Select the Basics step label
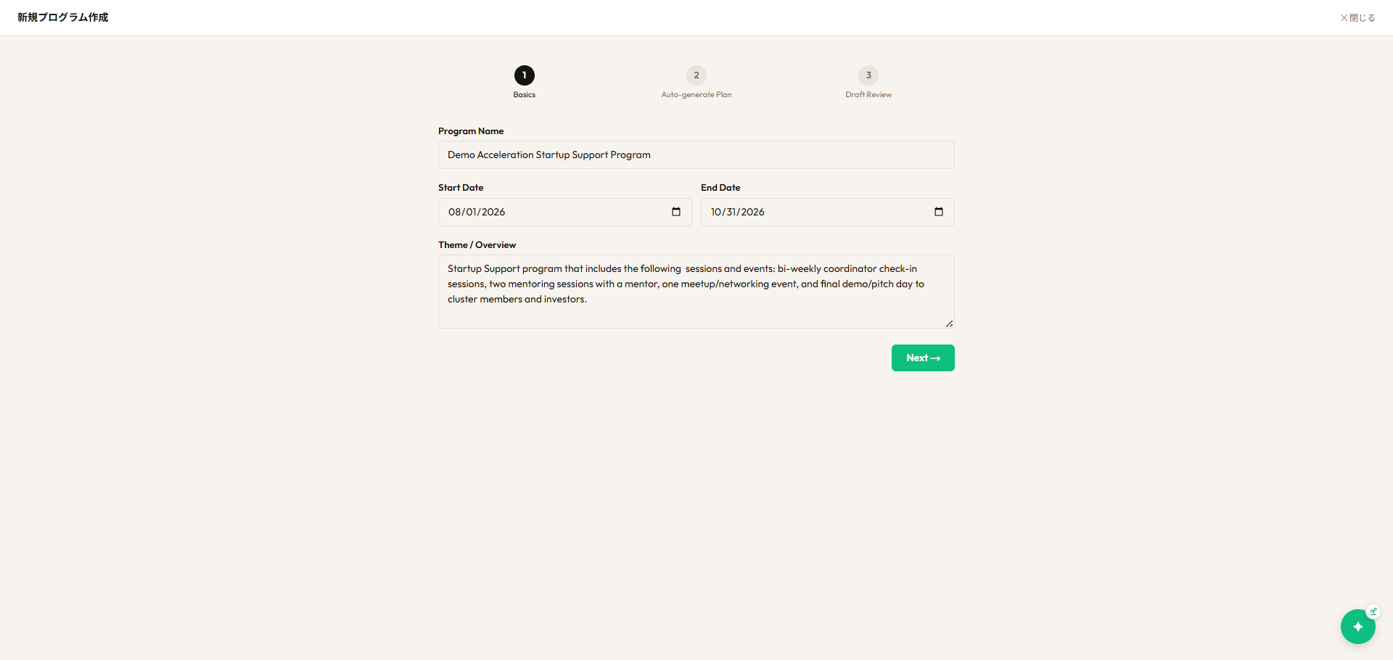 [525, 94]
